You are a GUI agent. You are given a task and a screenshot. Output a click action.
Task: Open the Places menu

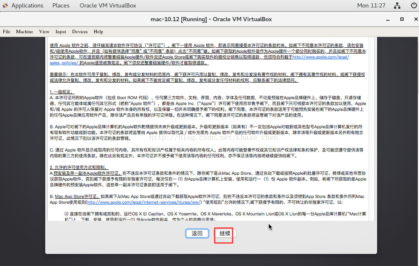click(61, 5)
